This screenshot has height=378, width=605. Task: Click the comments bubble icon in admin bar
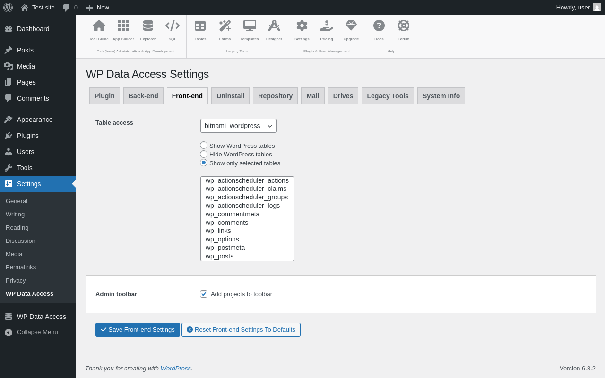(67, 8)
